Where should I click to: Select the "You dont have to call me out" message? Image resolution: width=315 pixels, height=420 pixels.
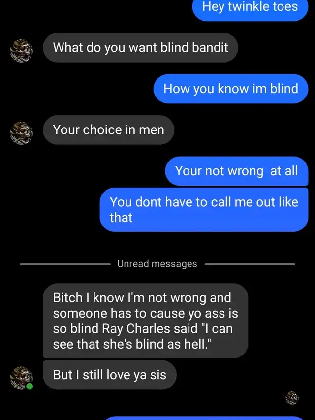pyautogui.click(x=204, y=210)
